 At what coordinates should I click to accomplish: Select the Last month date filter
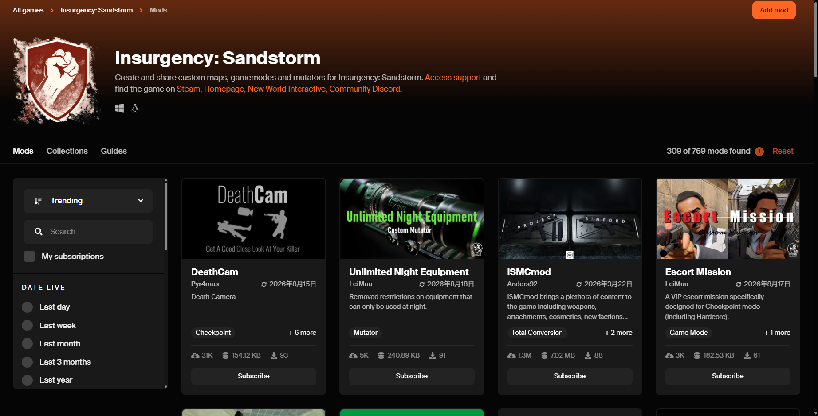click(x=28, y=344)
